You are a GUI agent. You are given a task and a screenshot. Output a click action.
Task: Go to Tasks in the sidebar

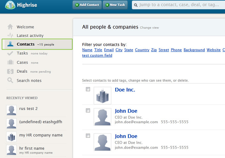[22, 53]
